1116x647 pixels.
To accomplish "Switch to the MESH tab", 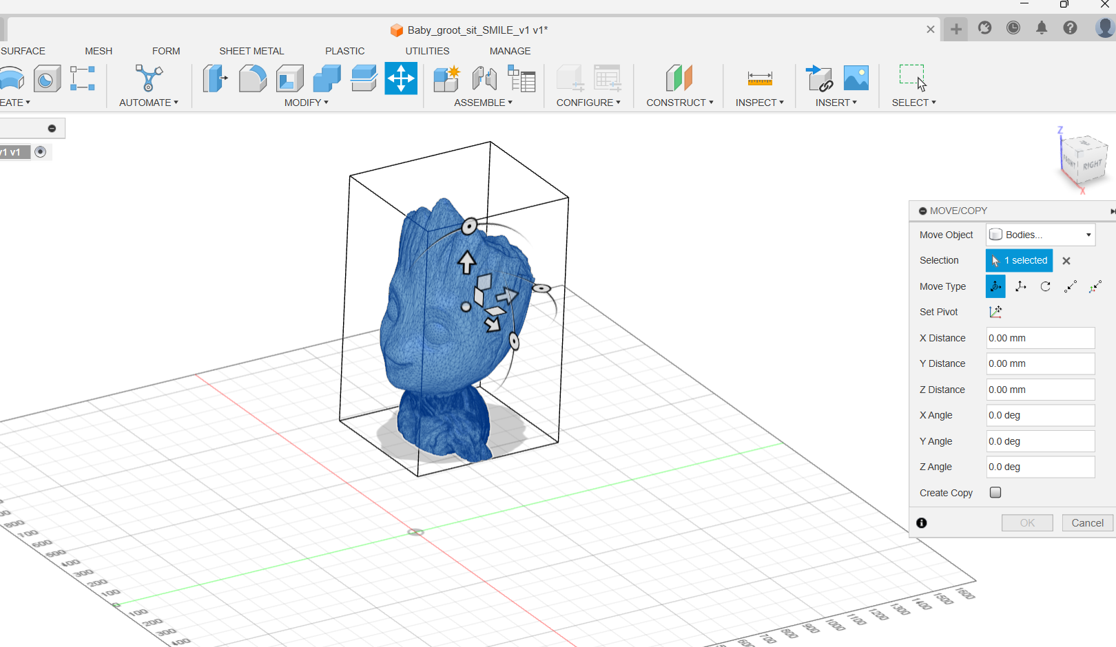I will point(99,51).
